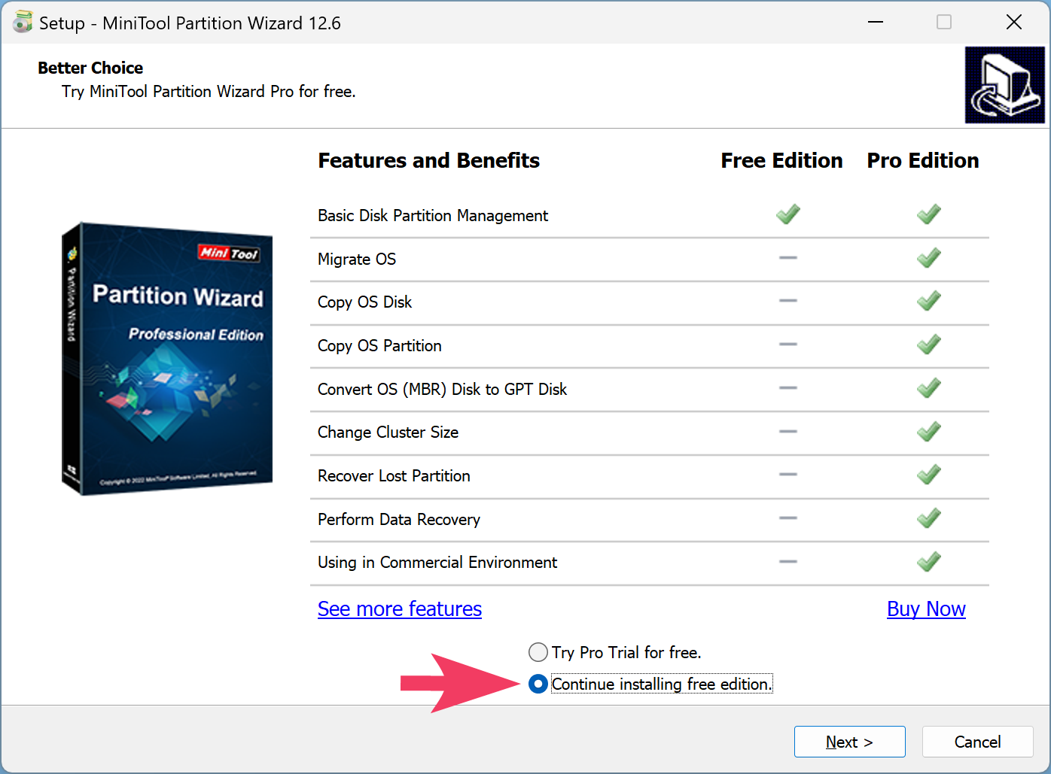This screenshot has width=1051, height=774.
Task: Click the setup installer icon in title bar
Action: (23, 23)
